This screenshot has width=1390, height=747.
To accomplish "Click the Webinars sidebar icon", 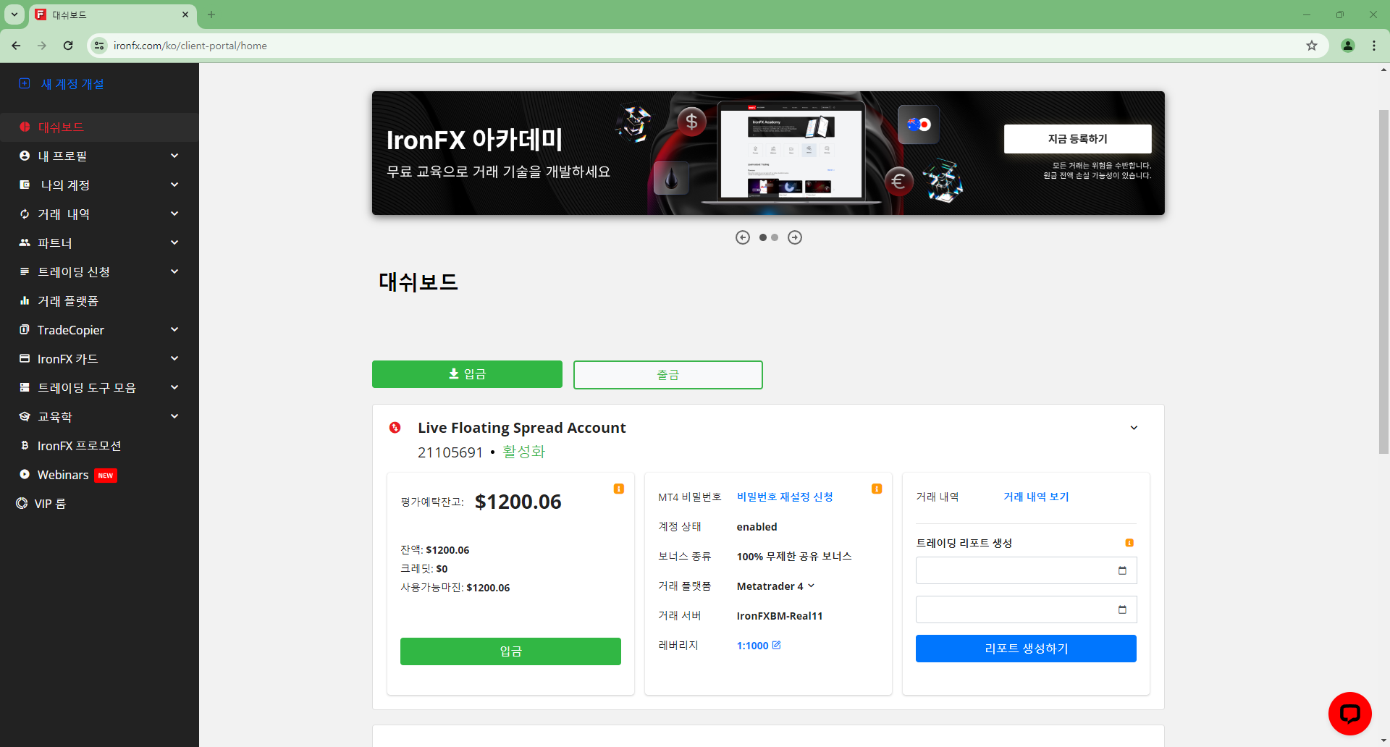I will [x=23, y=474].
